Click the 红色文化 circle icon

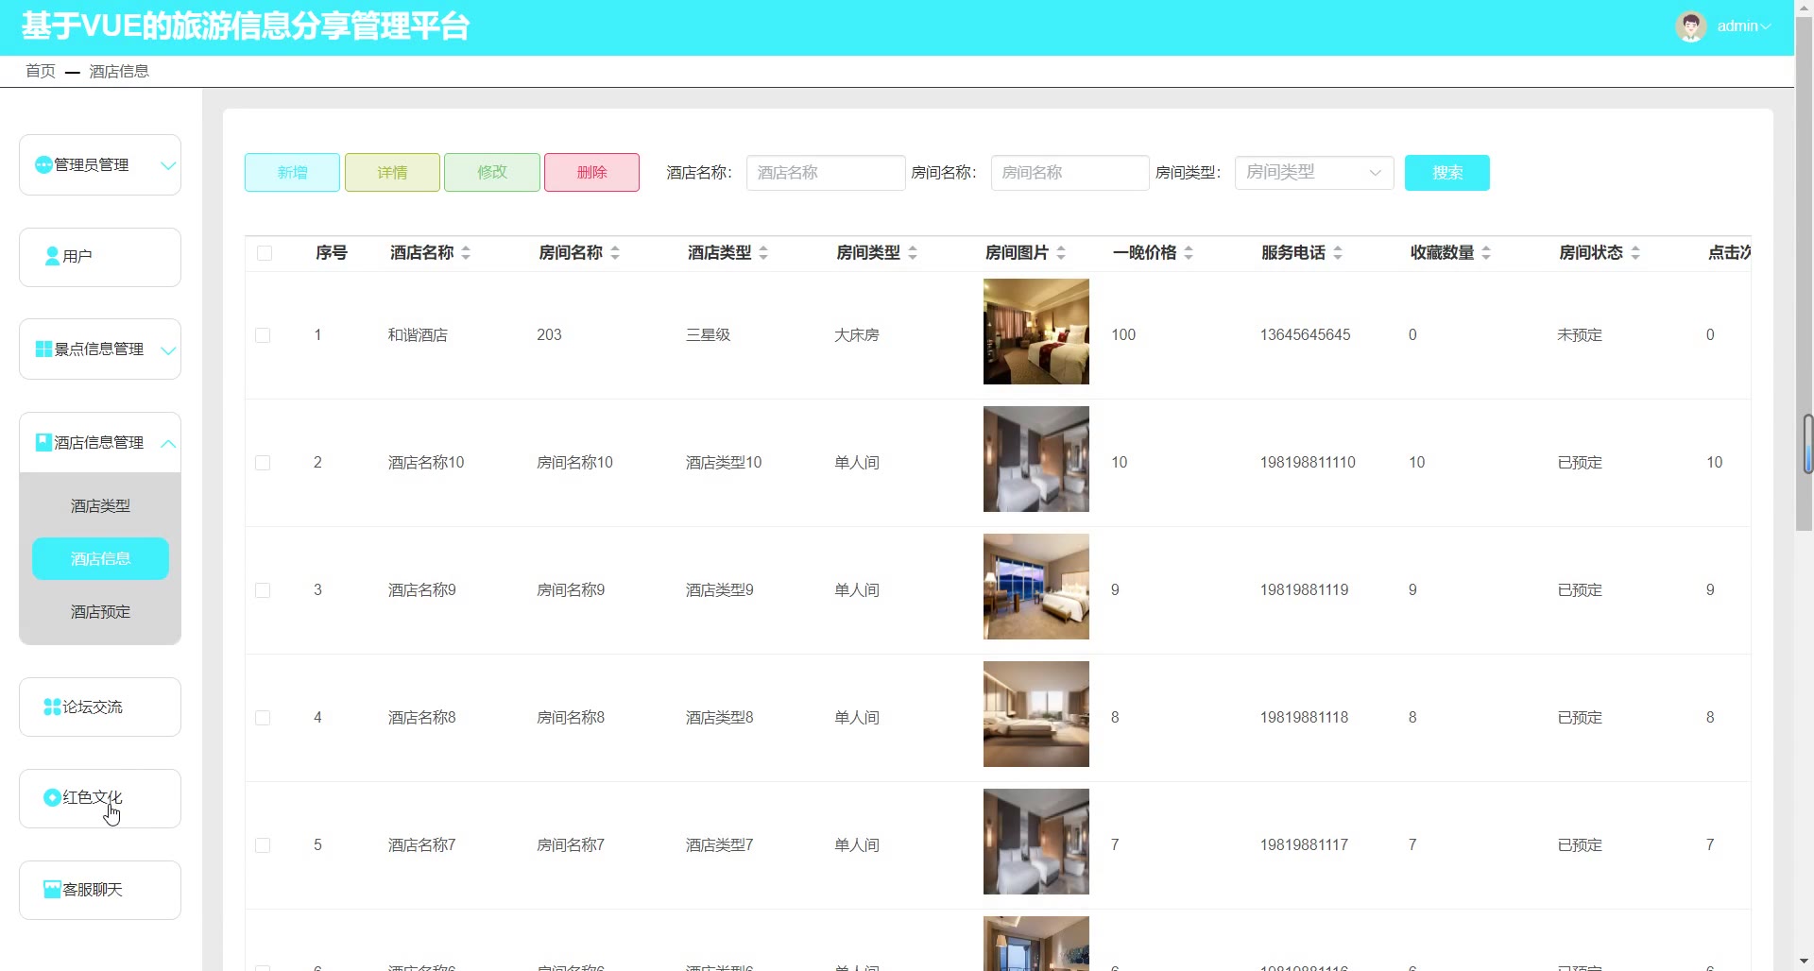tap(53, 798)
